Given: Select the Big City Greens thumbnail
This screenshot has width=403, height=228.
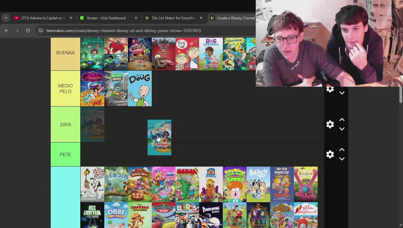Looking at the screenshot, I should (116, 88).
